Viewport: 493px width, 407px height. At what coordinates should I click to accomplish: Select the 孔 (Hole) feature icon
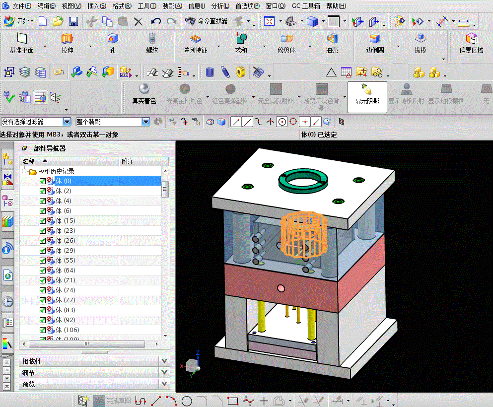point(113,39)
